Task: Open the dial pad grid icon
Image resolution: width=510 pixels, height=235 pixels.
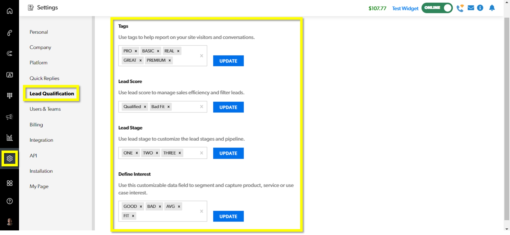Action: tap(9, 96)
